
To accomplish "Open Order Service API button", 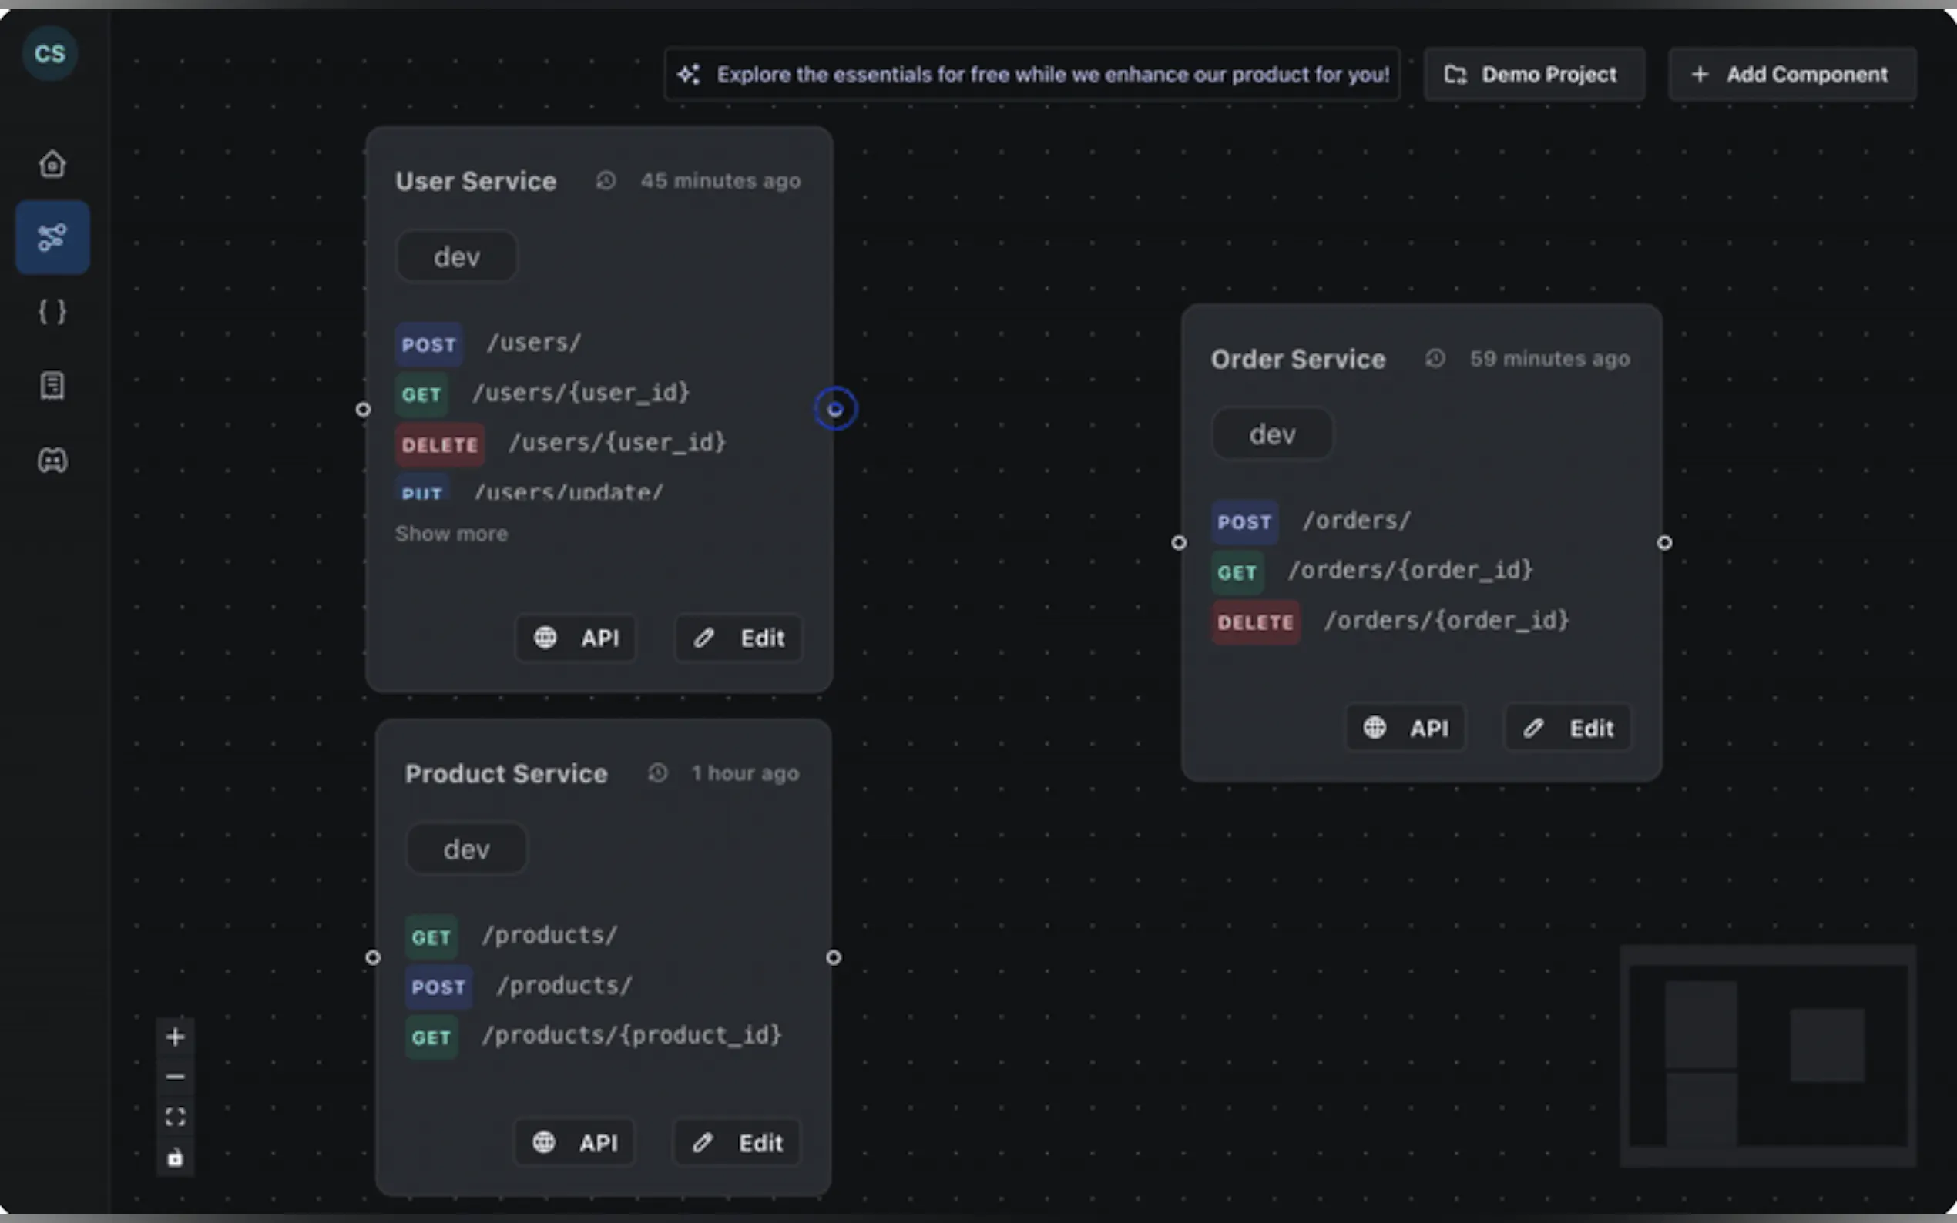I will pyautogui.click(x=1405, y=728).
